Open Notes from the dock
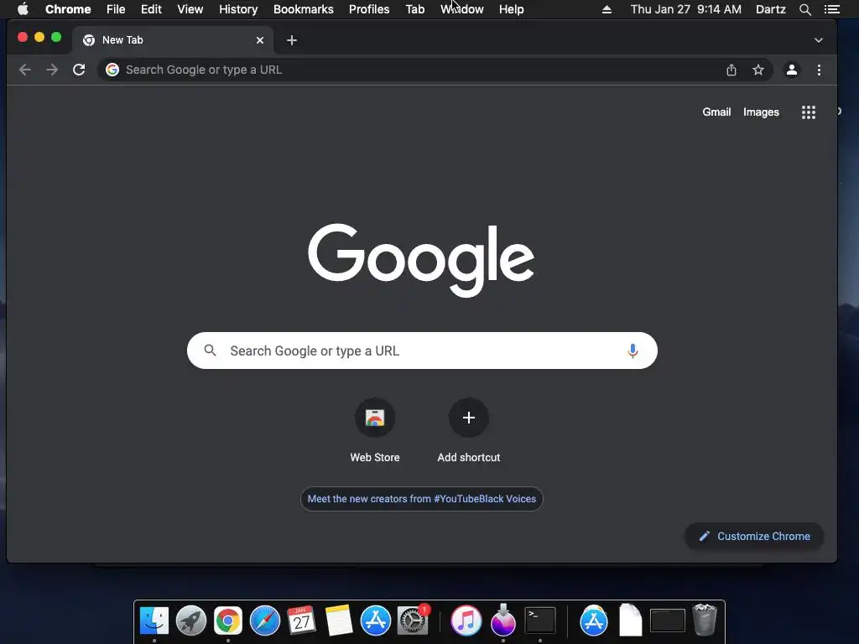Viewport: 859px width, 644px height. [339, 621]
